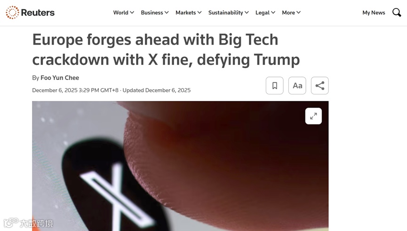Click the X logo article photo
Screen dimensions: 407x231
coord(180,166)
